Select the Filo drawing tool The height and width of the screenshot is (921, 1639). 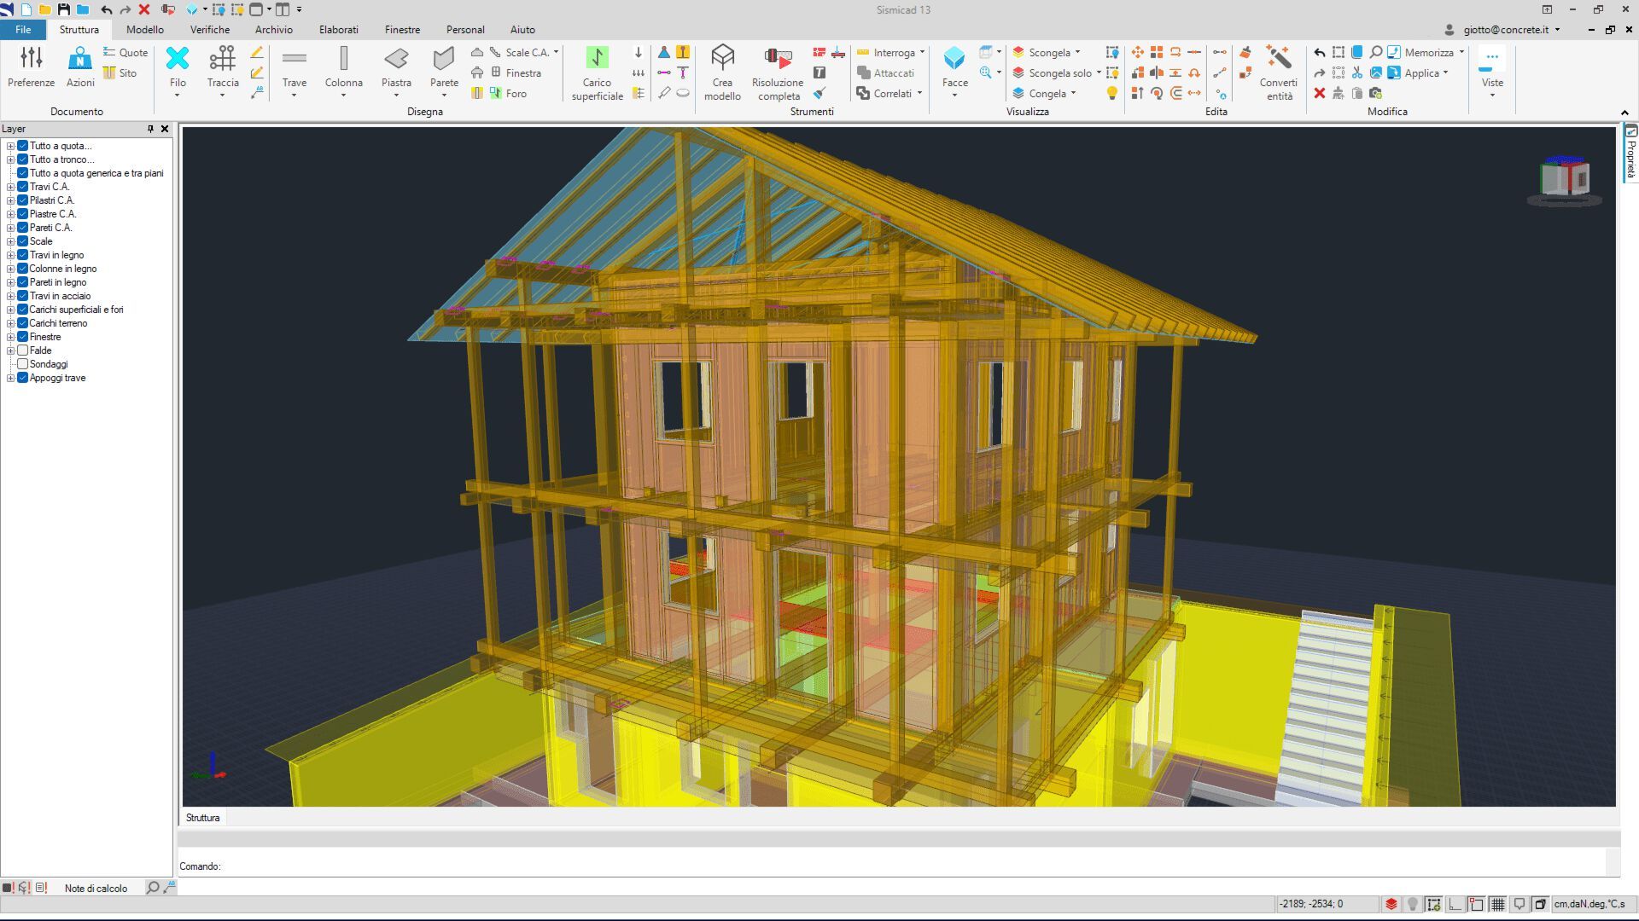178,60
